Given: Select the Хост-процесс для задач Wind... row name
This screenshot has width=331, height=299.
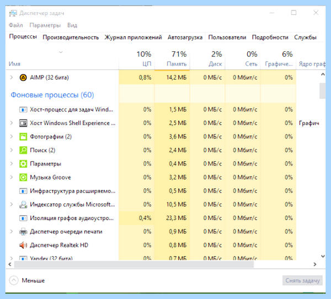Looking at the screenshot, I should (72, 110).
